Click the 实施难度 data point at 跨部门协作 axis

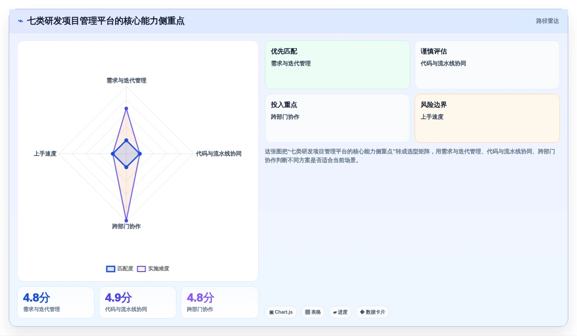127,221
